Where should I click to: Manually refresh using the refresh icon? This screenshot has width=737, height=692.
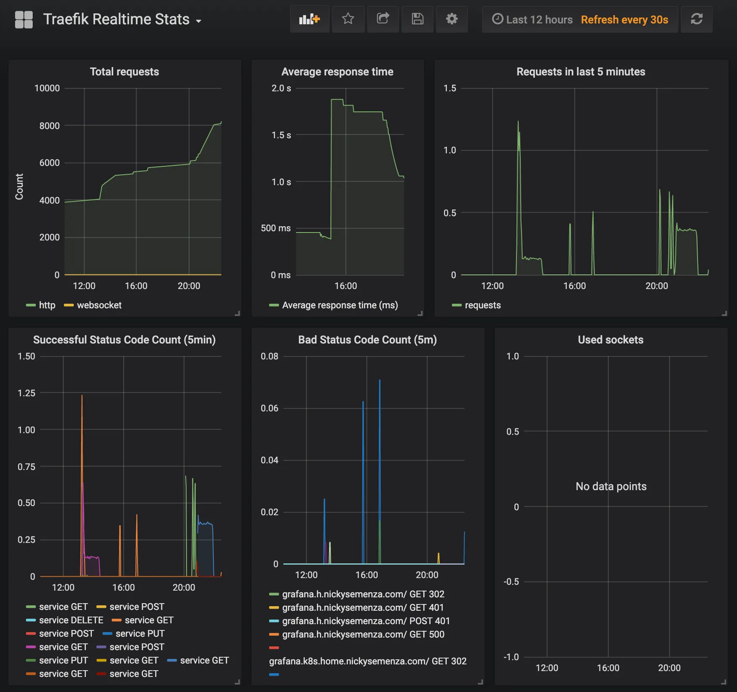(x=696, y=19)
